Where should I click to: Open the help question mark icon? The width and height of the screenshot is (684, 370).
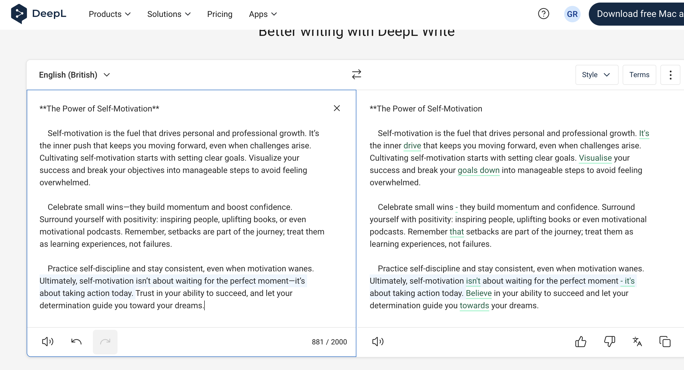pyautogui.click(x=544, y=14)
